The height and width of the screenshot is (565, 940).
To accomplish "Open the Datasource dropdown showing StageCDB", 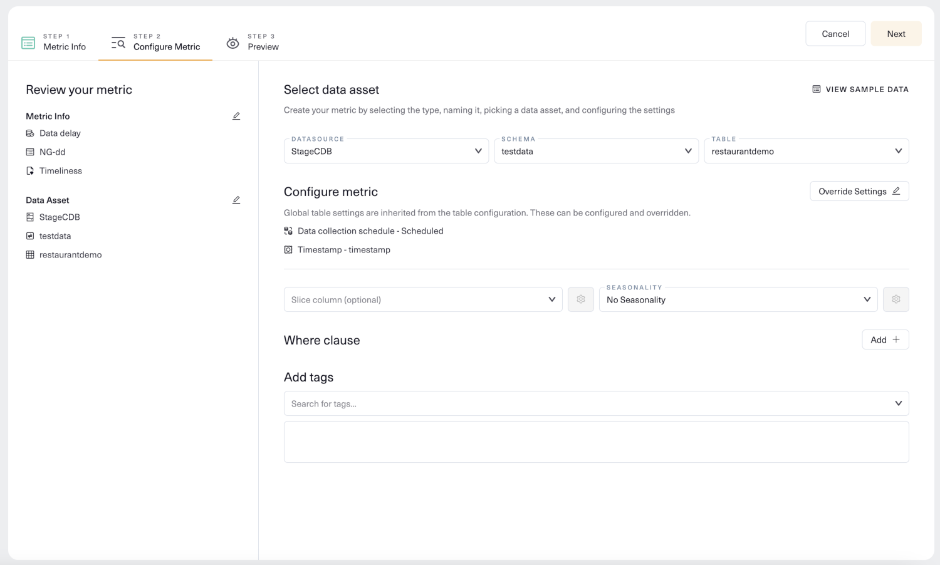I will 386,151.
